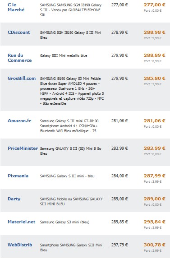Viewport: 170px width, 259px height.
Task: Open the PriceMinister merchant link
Action: point(23,148)
